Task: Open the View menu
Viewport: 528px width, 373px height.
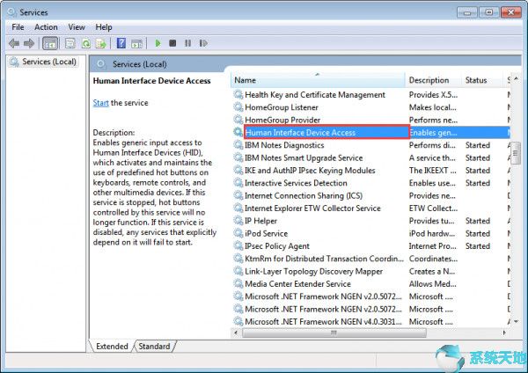Action: pos(77,27)
